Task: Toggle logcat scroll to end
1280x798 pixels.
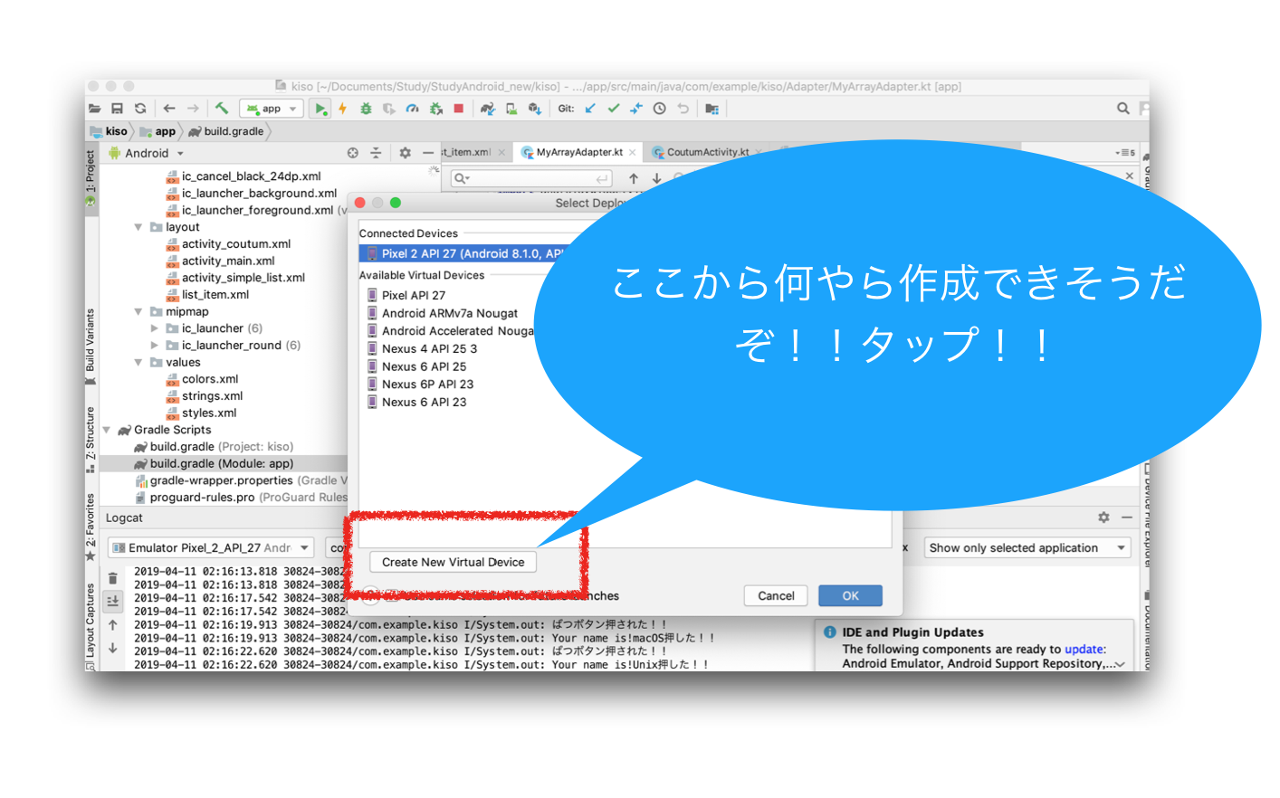Action: 113,601
